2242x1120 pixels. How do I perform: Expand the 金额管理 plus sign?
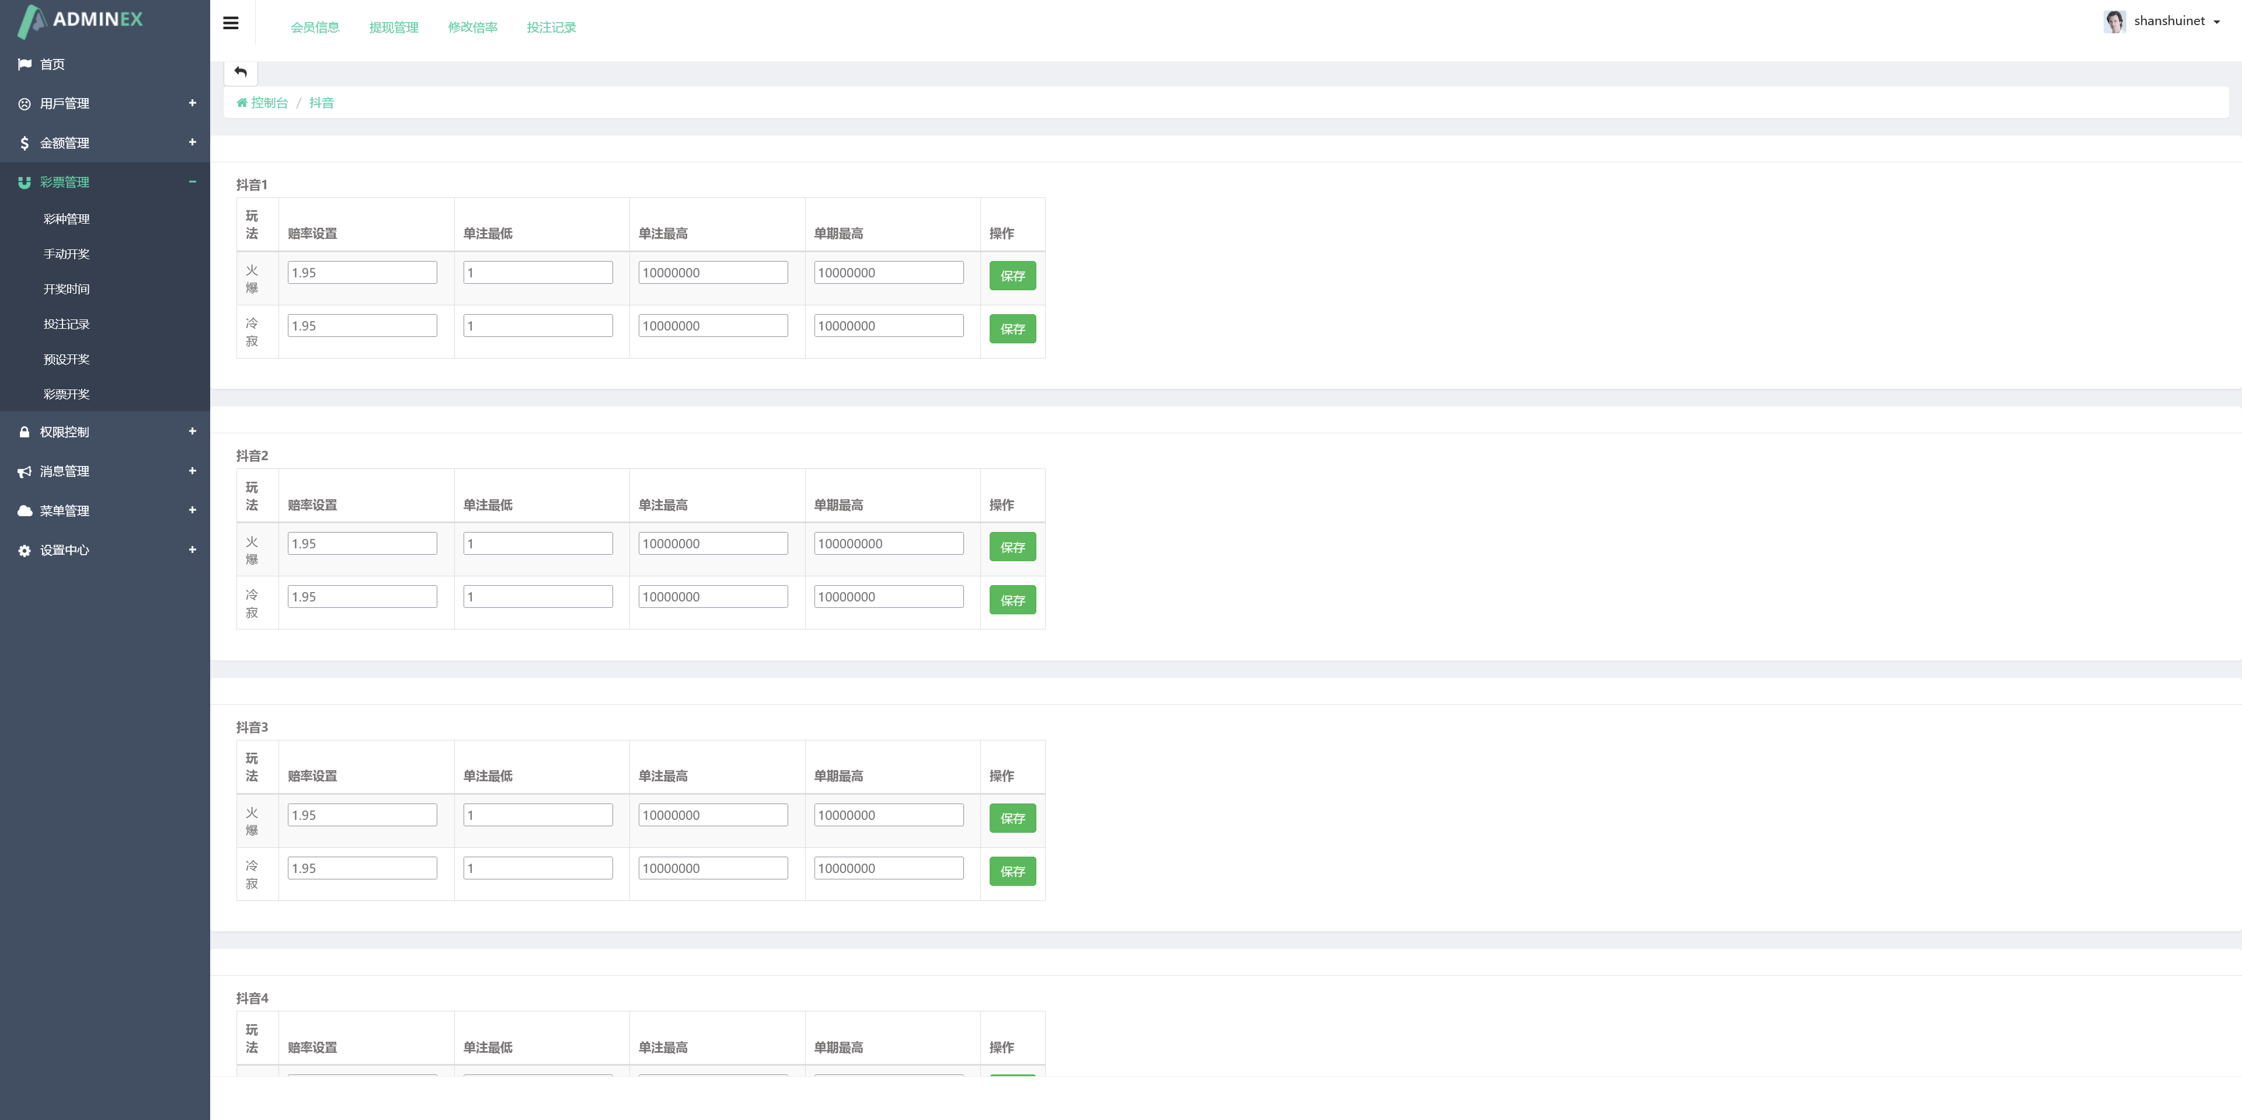pyautogui.click(x=192, y=142)
